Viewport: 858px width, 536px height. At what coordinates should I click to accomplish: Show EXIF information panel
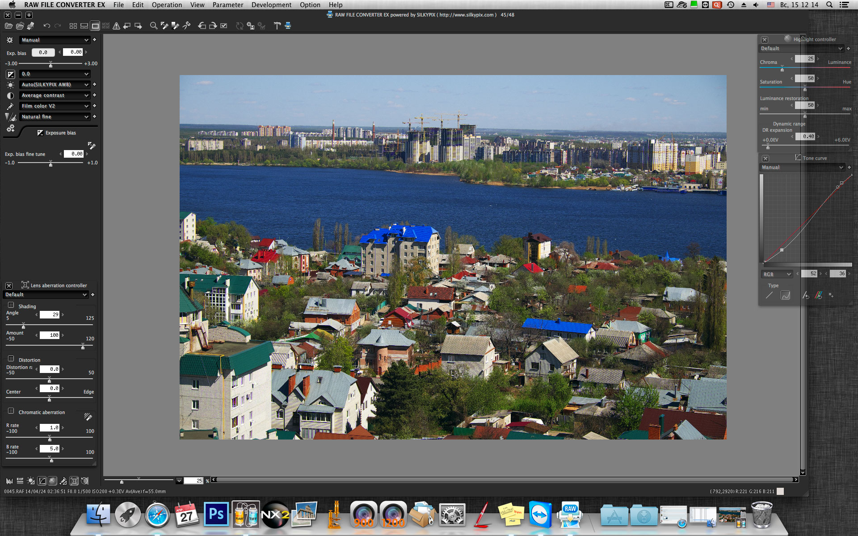(20, 481)
